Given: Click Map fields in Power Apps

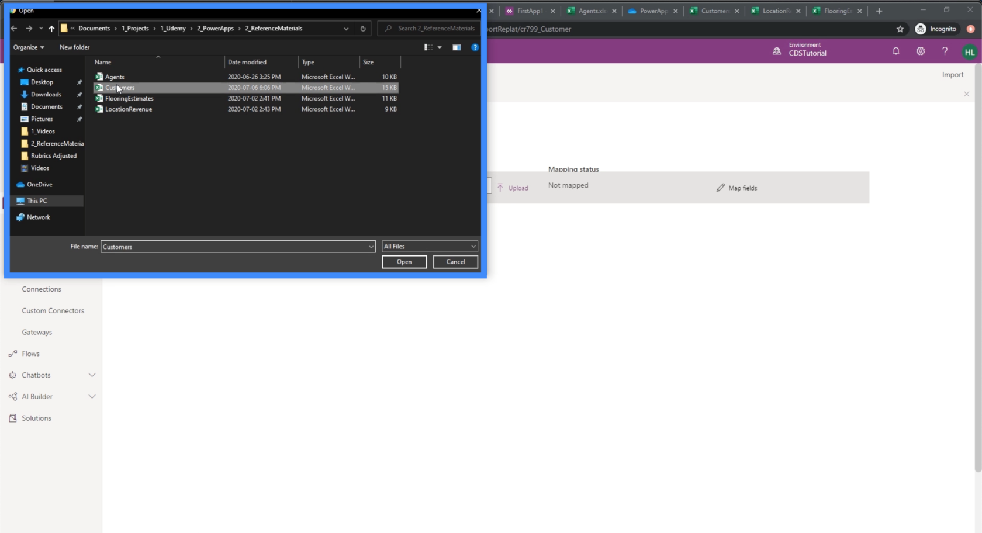Looking at the screenshot, I should click(x=736, y=188).
